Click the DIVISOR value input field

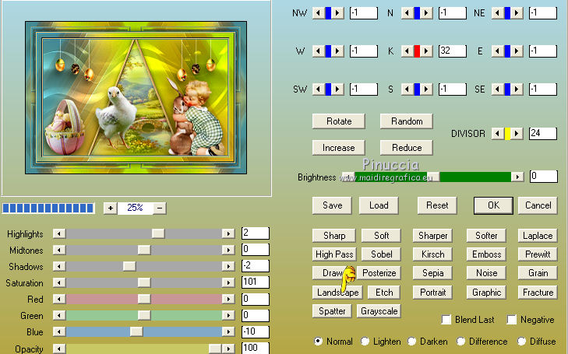542,133
